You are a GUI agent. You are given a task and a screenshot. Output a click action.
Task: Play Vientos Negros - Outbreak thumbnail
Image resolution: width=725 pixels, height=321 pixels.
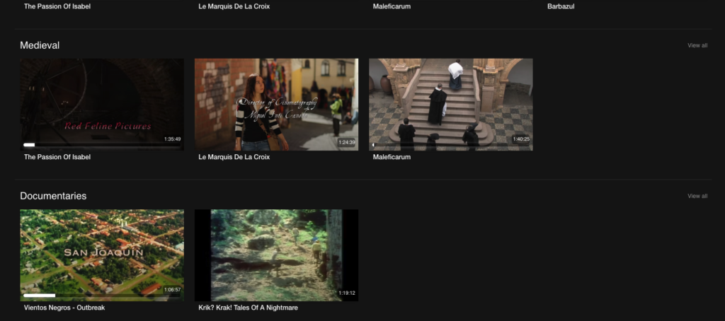[102, 255]
